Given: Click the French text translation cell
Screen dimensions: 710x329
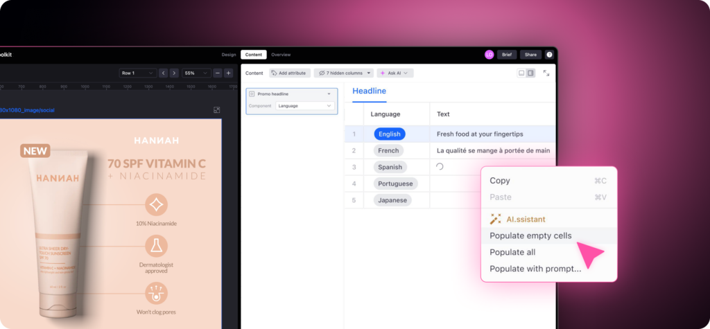Looking at the screenshot, I should tap(493, 151).
